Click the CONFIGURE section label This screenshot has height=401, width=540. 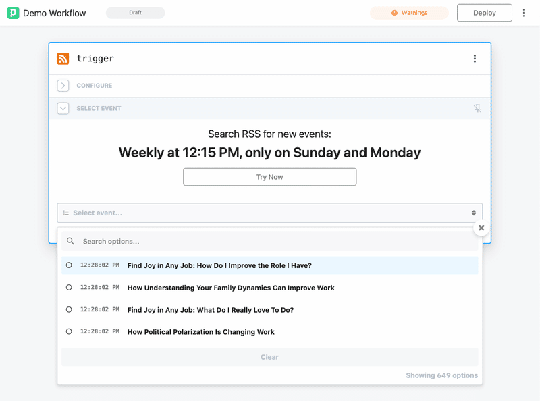pyautogui.click(x=94, y=86)
